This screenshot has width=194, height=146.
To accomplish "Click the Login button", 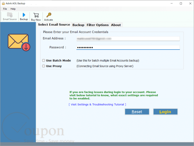I will [165, 112].
